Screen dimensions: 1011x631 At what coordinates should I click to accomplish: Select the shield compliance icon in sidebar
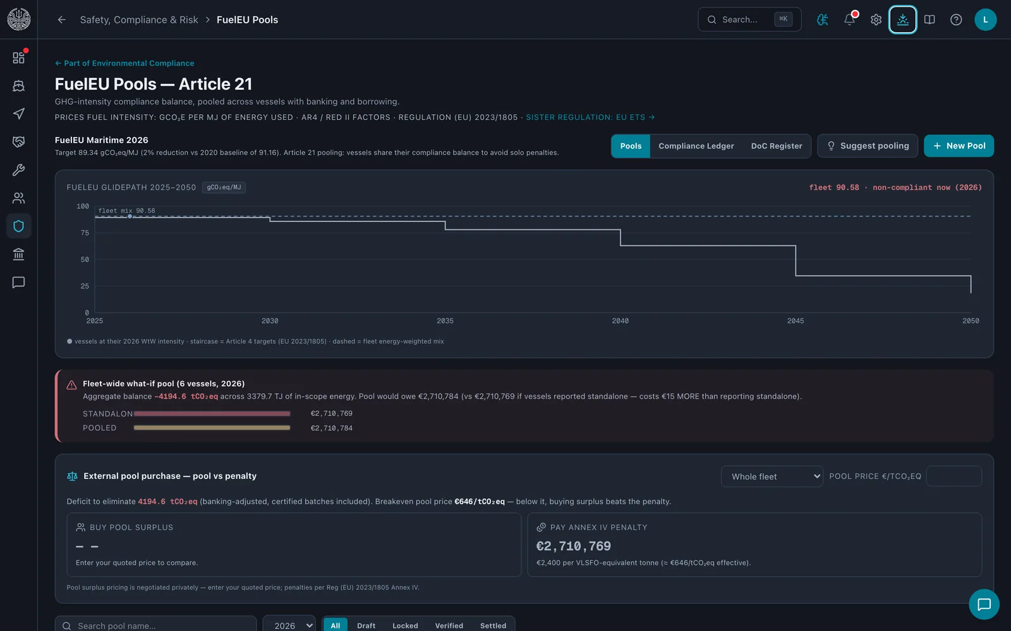coord(18,226)
